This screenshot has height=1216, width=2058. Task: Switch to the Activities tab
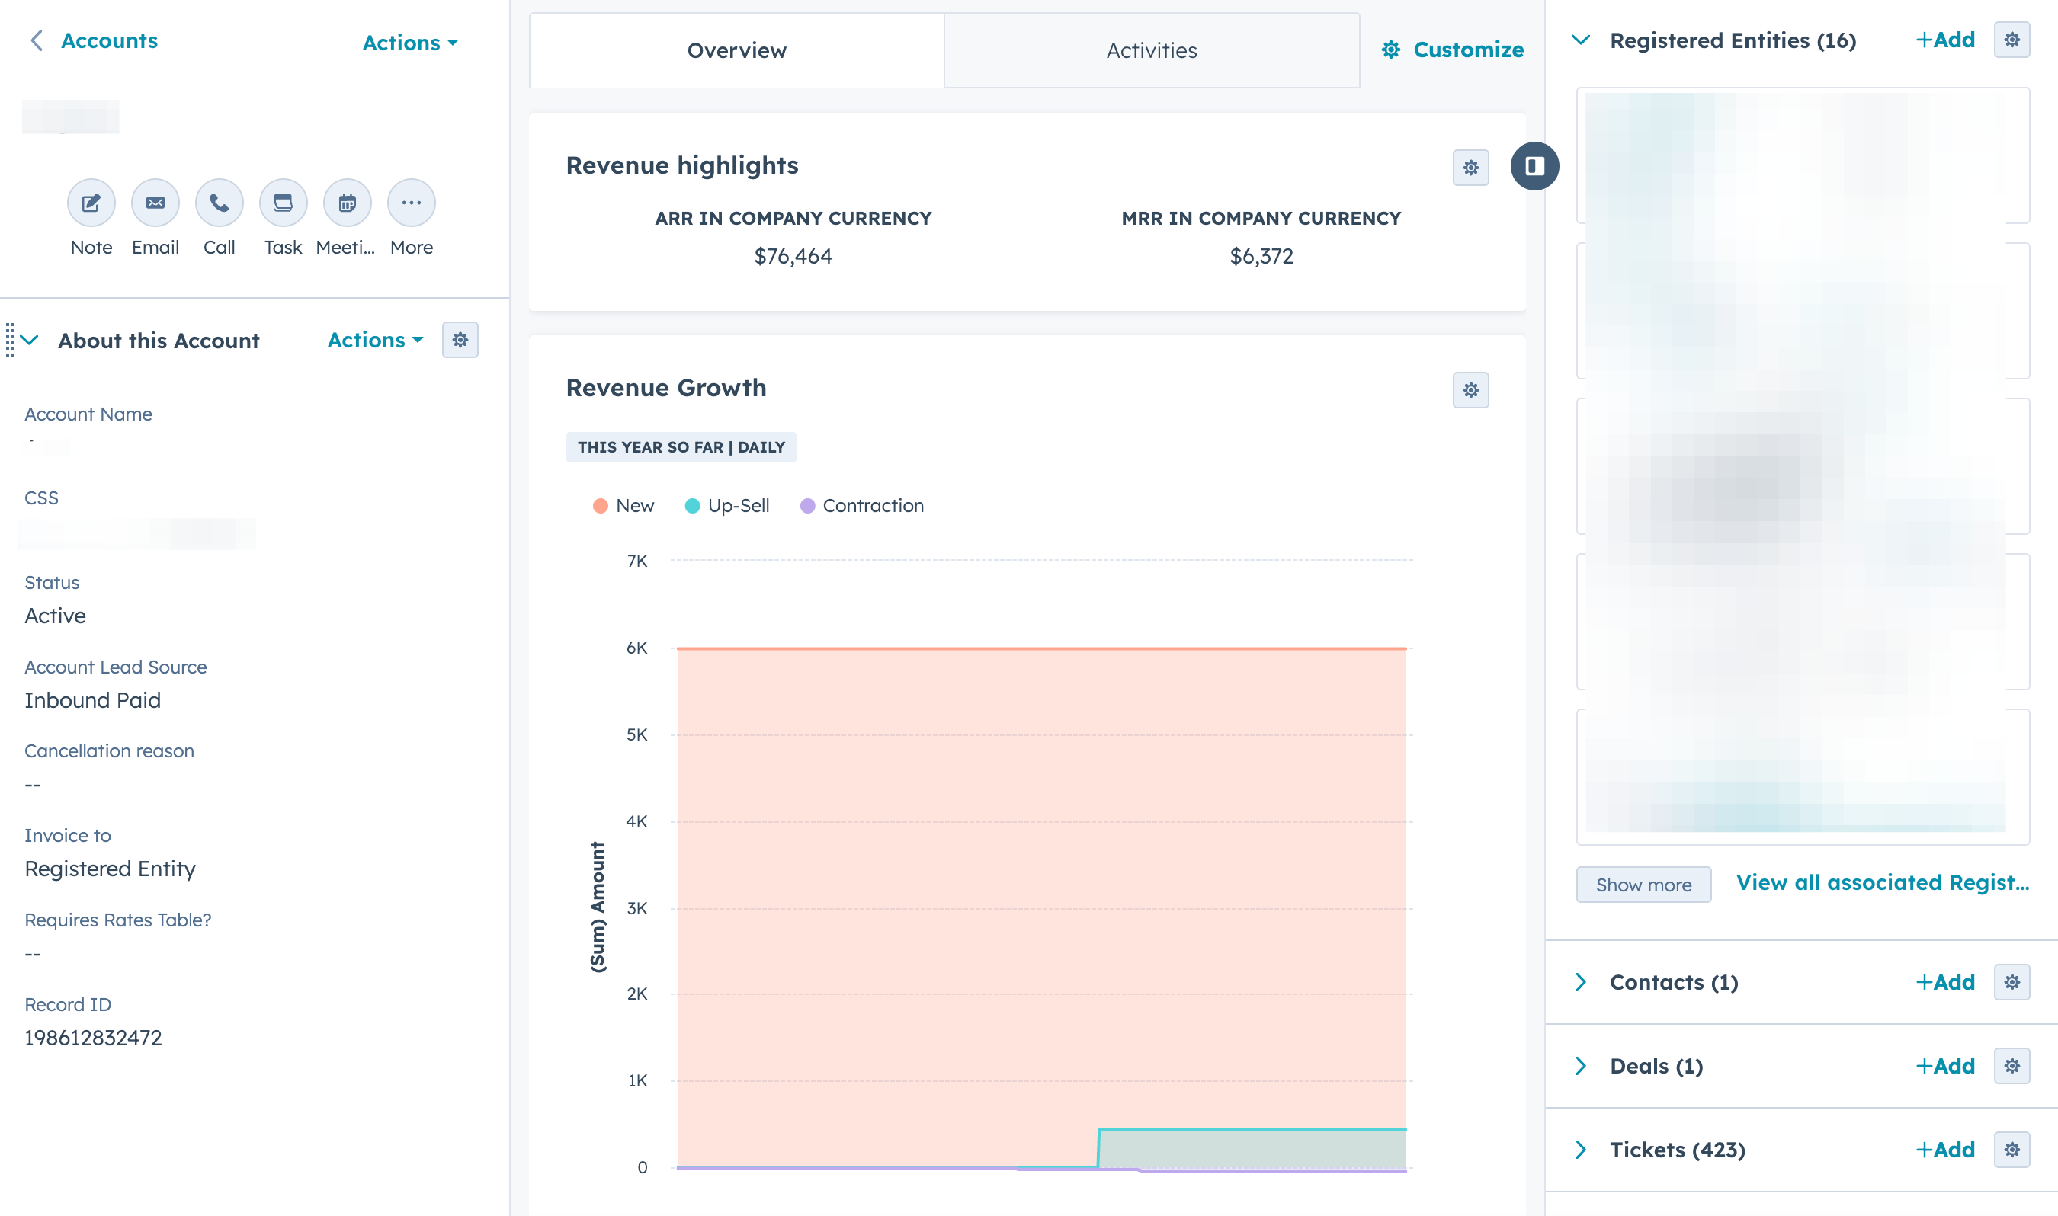click(x=1151, y=51)
